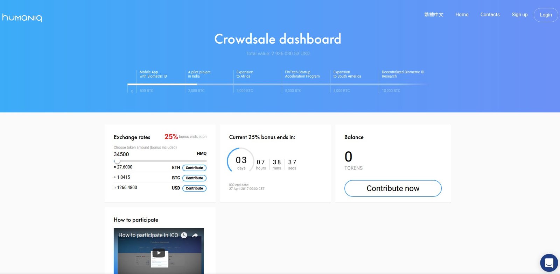560x274 pixels.
Task: Click the Expansion to South America milestone
Action: click(347, 74)
